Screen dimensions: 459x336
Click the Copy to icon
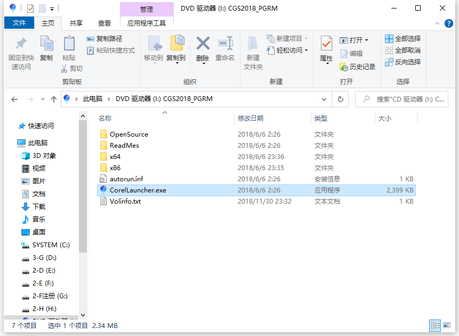coord(177,43)
